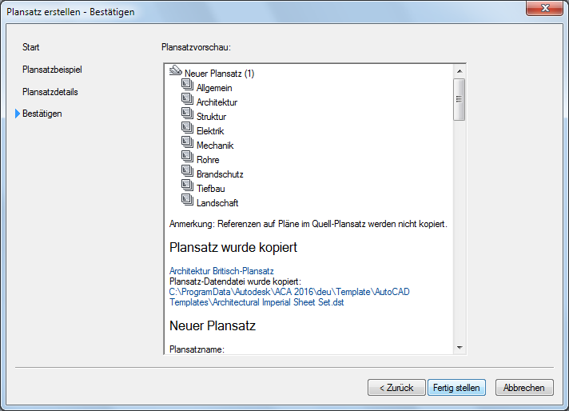Click the Landschaft subset icon
The width and height of the screenshot is (569, 411).
pyautogui.click(x=188, y=202)
